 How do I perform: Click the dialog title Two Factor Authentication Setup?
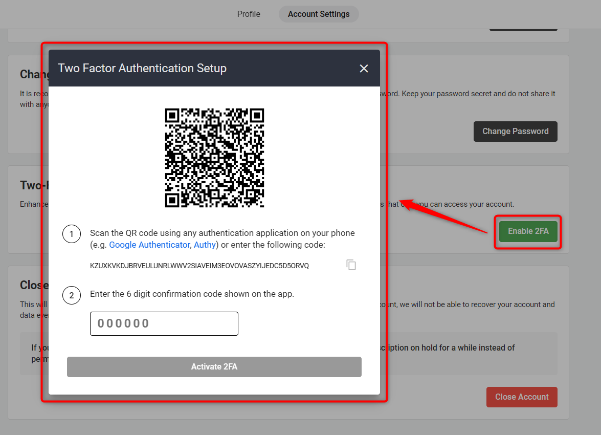[x=142, y=68]
